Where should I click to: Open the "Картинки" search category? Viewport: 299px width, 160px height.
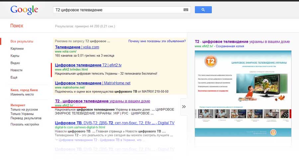coord(17,49)
